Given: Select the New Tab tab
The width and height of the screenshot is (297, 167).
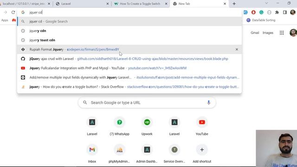Looking at the screenshot, I should 199,4.
